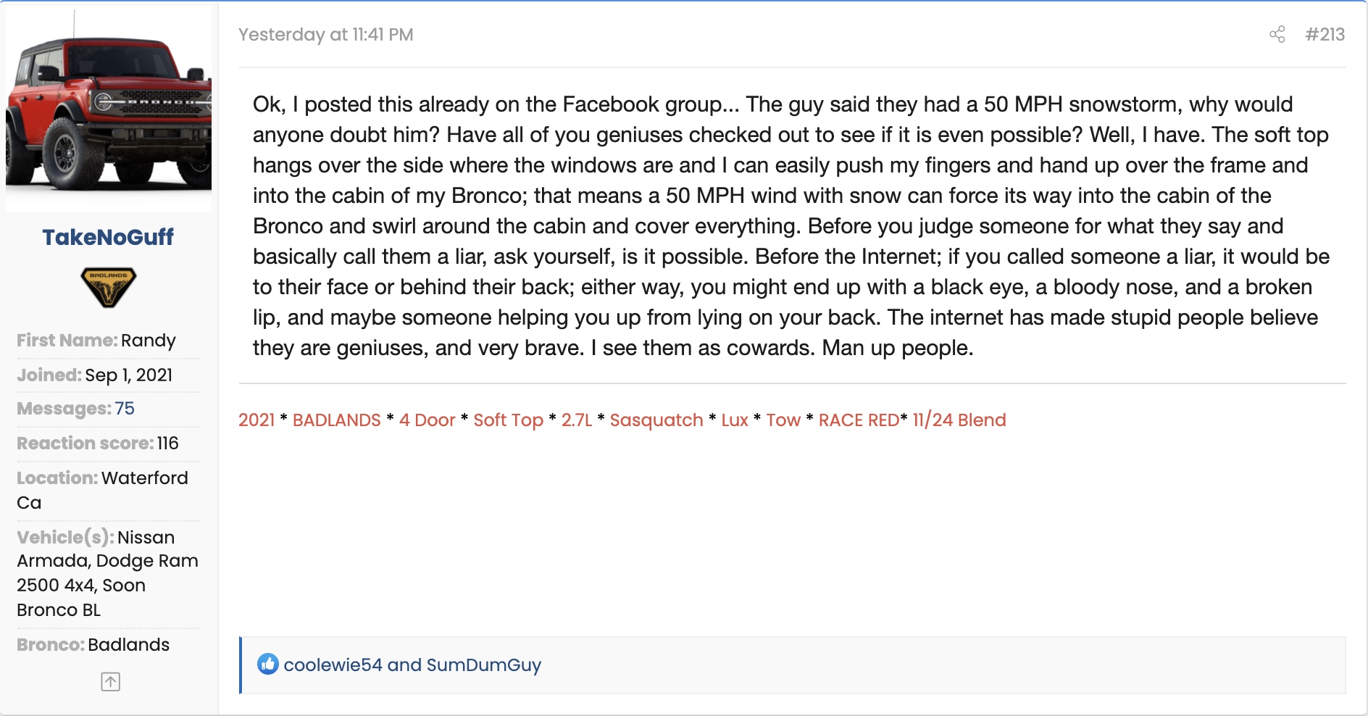Open post number #213 permalink
This screenshot has height=716, width=1368.
tap(1325, 34)
